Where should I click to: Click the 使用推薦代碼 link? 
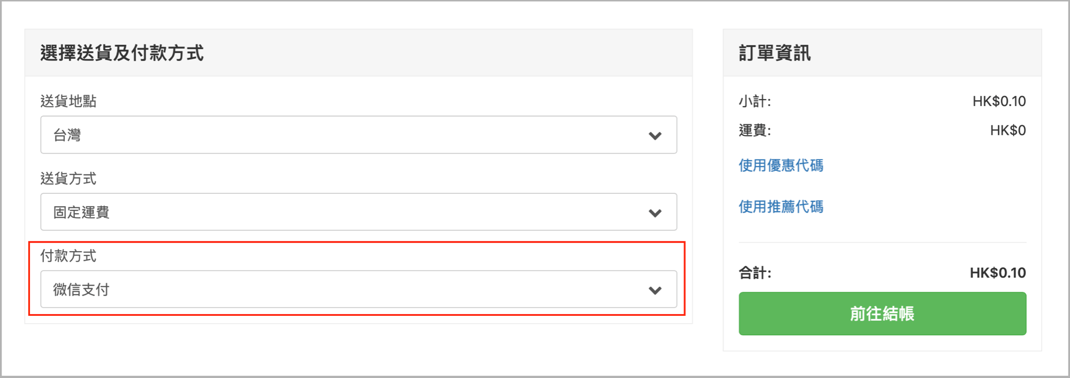click(x=781, y=207)
